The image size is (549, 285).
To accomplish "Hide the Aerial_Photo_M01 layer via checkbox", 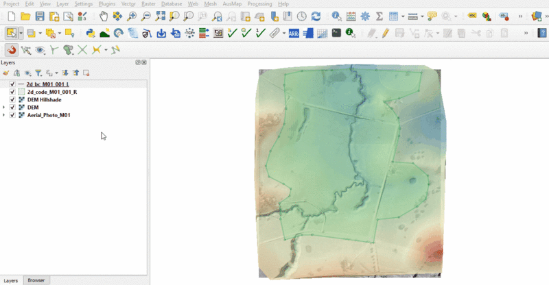I will tap(12, 115).
